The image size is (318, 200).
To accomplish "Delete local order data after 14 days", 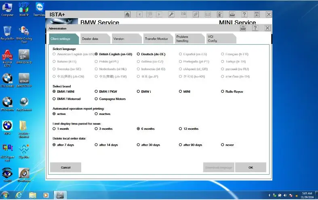I will 106,145.
